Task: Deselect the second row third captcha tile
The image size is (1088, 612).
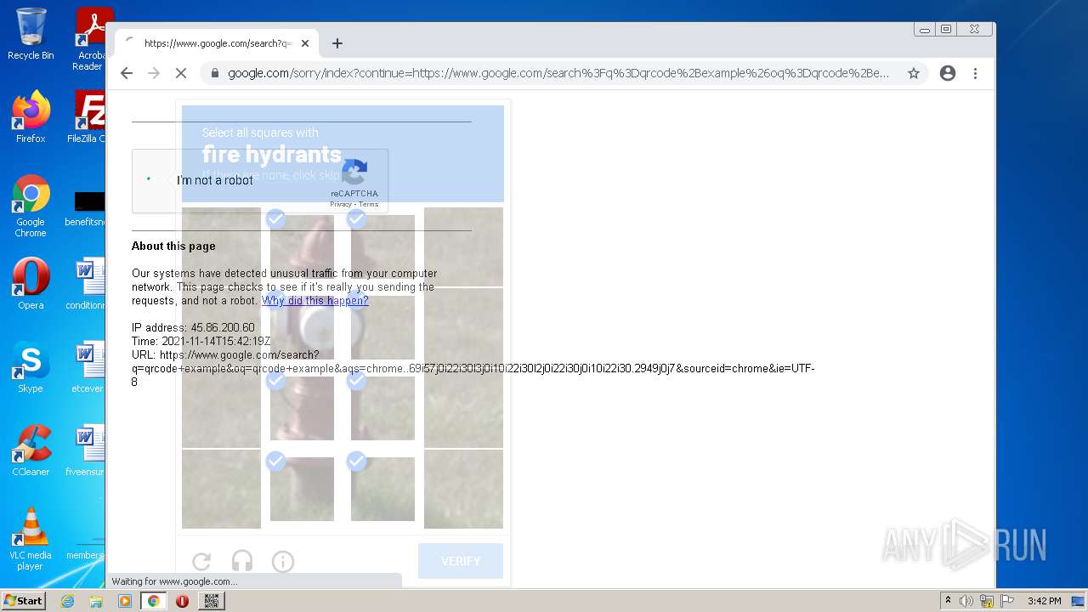Action: (382, 328)
